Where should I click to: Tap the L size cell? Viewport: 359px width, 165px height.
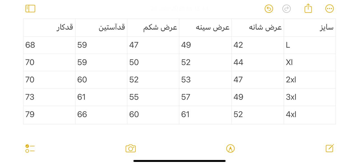[x=310, y=45]
